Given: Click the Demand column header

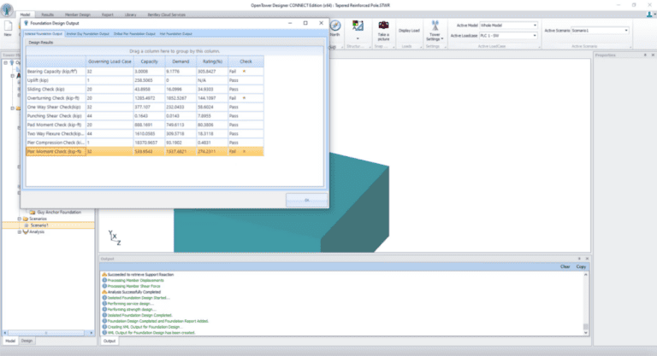Looking at the screenshot, I should point(181,61).
